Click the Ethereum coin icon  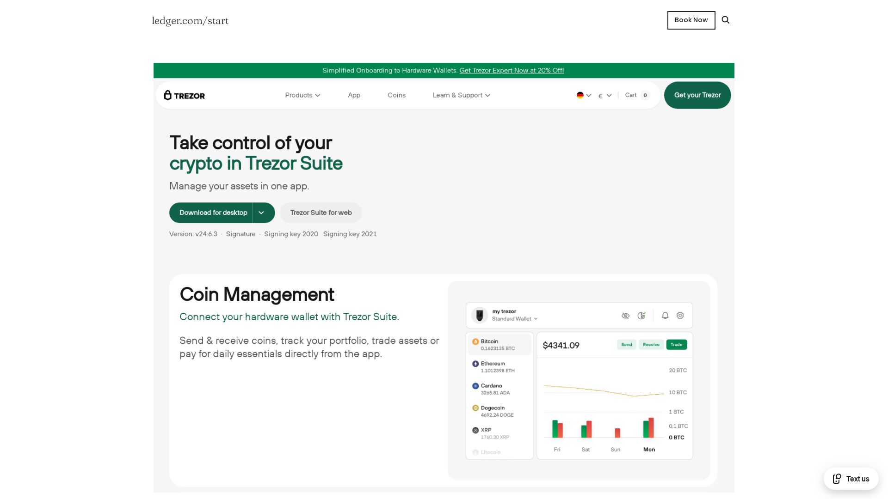[x=475, y=364]
